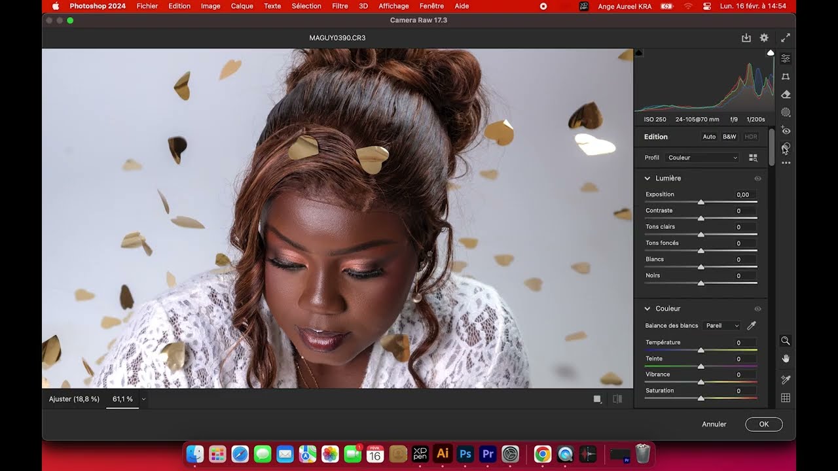Open Finder from the Dock
Image resolution: width=838 pixels, height=471 pixels.
click(x=195, y=453)
